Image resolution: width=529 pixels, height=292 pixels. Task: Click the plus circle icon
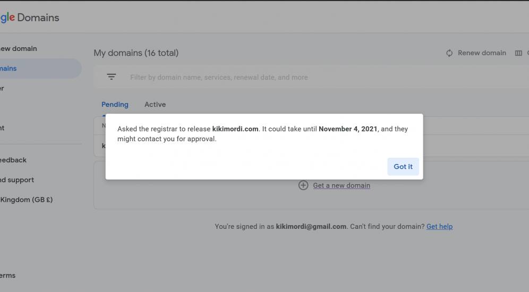pos(303,185)
